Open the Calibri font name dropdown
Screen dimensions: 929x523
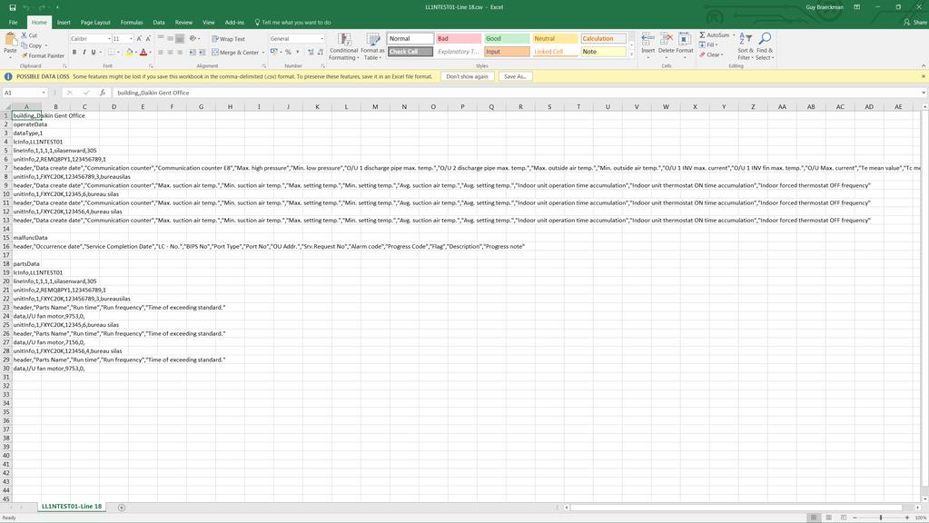pos(109,38)
